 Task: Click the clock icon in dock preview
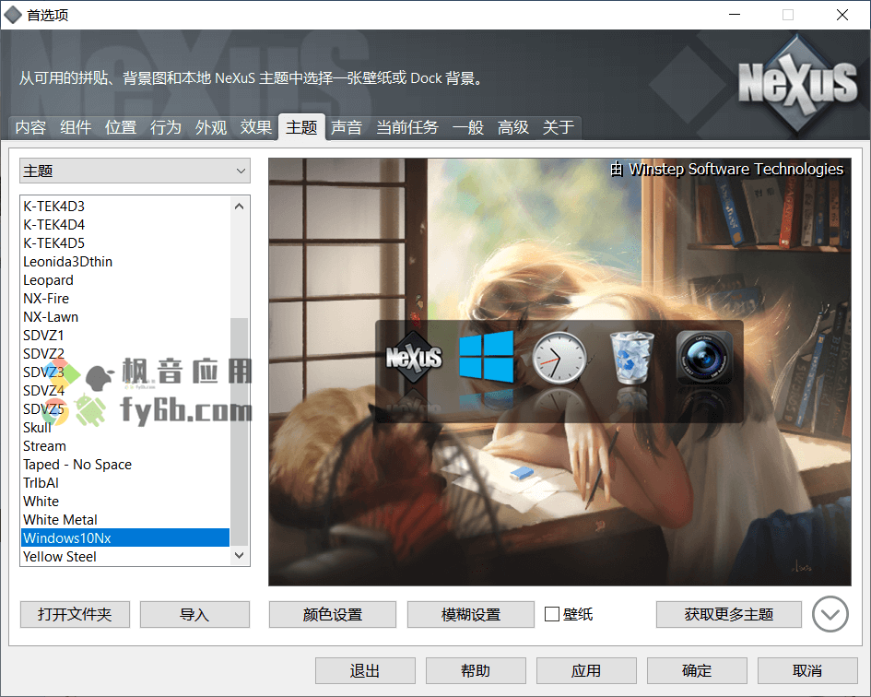559,358
